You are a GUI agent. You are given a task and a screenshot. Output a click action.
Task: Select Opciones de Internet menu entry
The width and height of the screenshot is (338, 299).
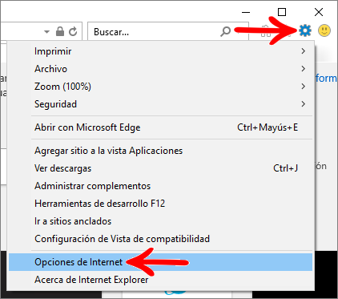click(x=160, y=262)
